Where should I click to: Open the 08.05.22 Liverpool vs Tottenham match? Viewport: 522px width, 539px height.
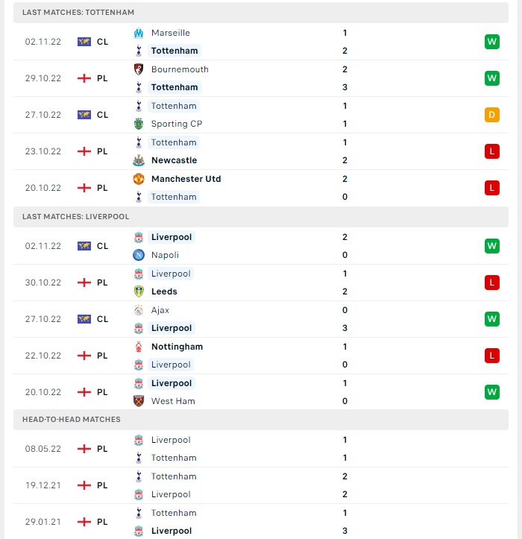pos(261,449)
